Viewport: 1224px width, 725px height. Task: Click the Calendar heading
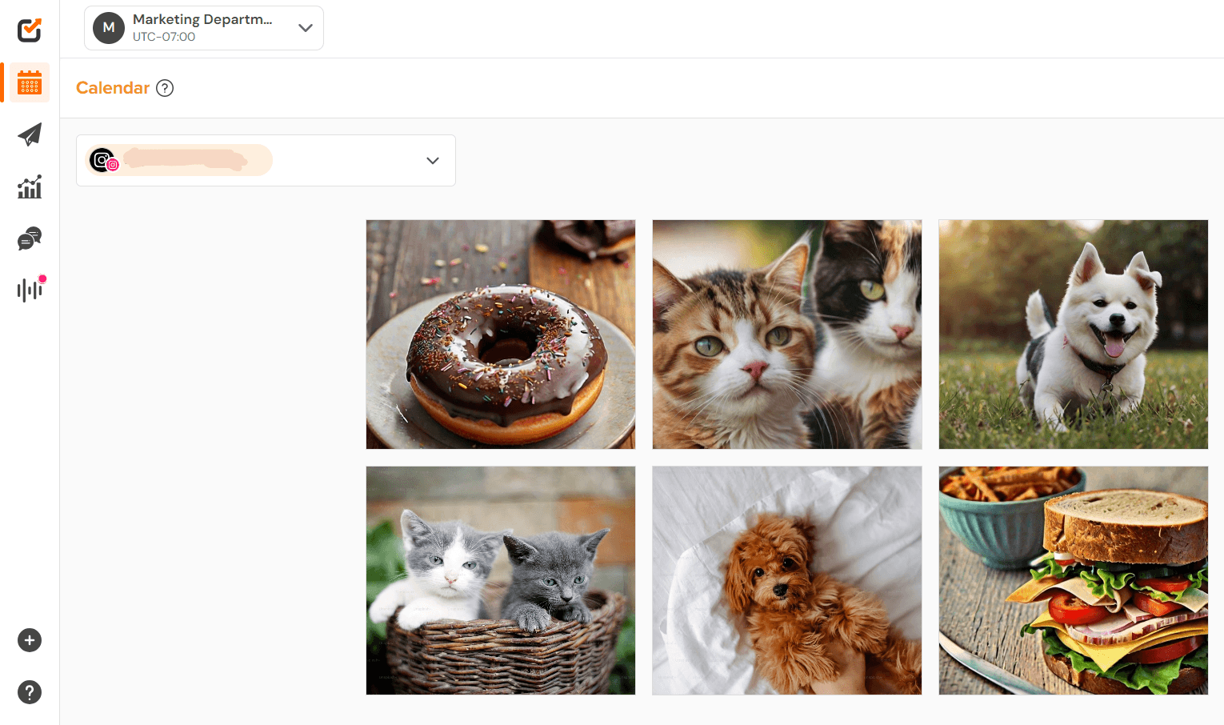[112, 88]
